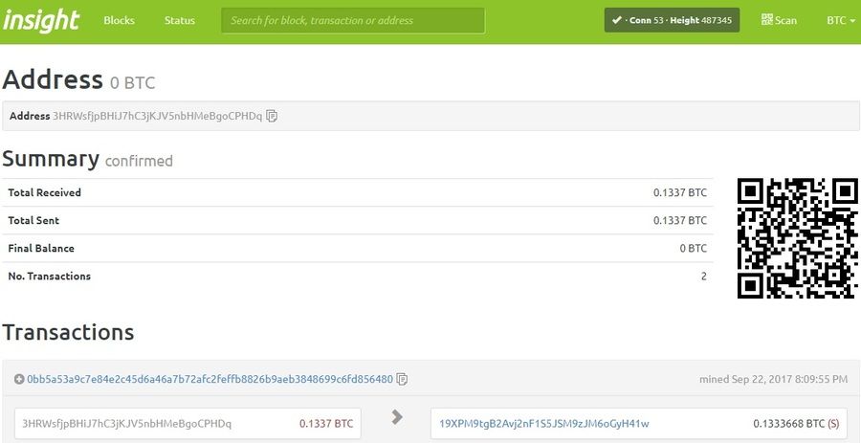This screenshot has height=443, width=861.
Task: Open the QR code Scan tool
Action: [779, 20]
